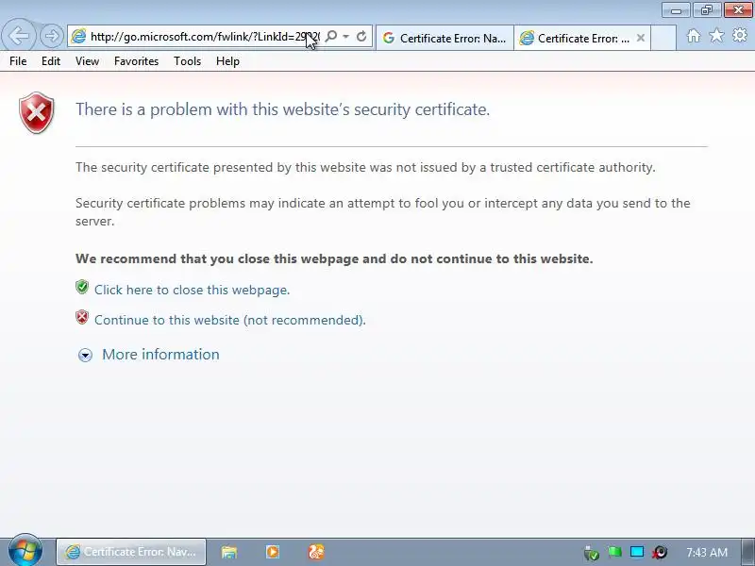755x566 pixels.
Task: Go back with the browser Back arrow
Action: tap(18, 35)
